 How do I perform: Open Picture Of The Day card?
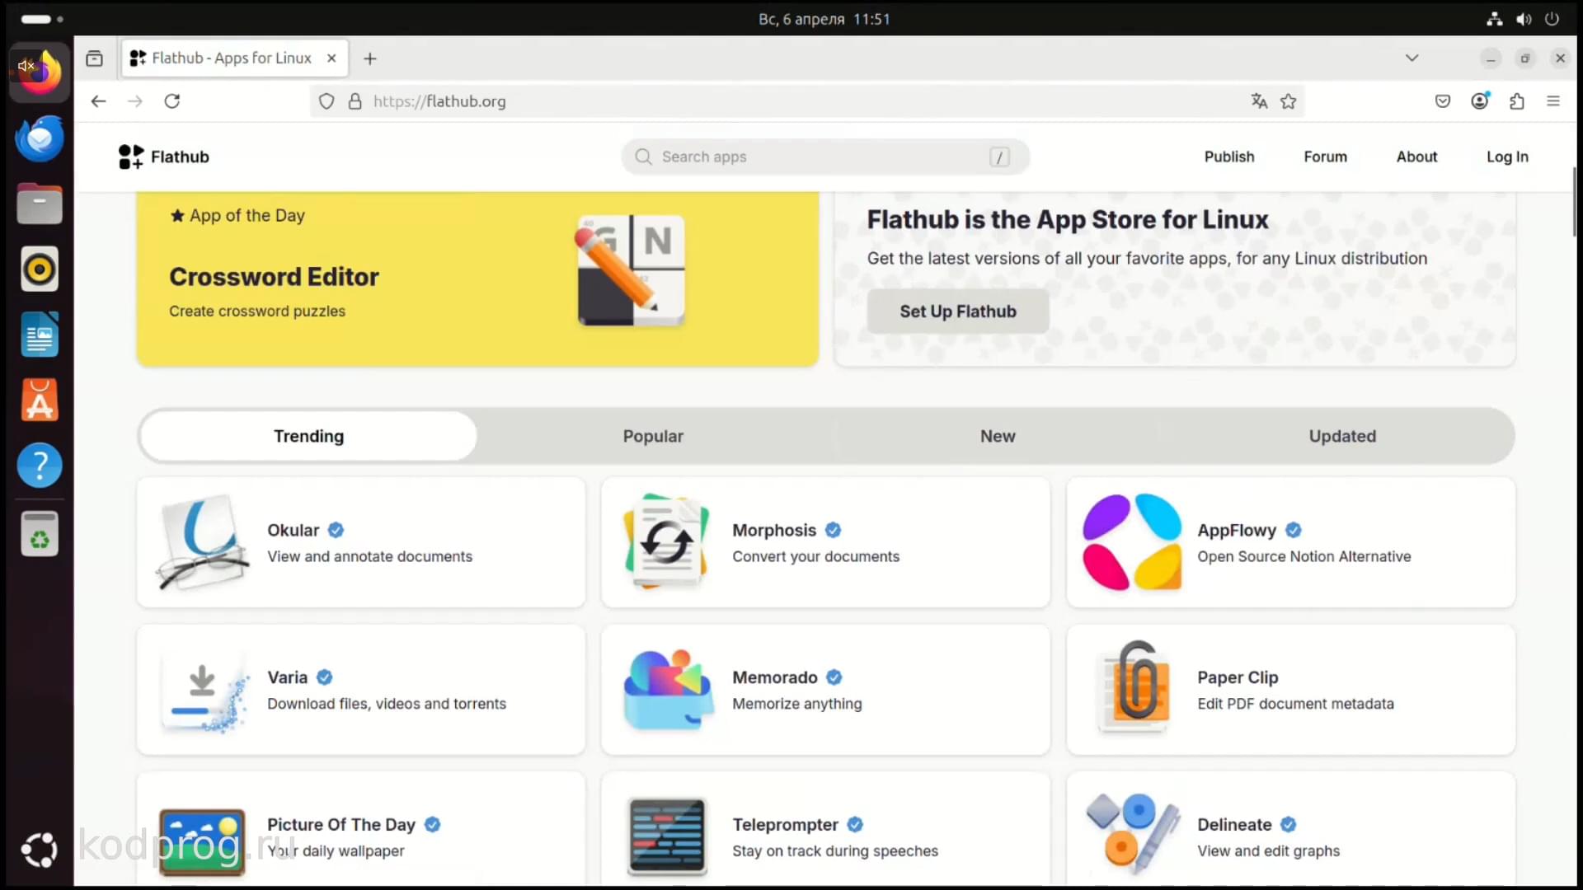point(361,830)
